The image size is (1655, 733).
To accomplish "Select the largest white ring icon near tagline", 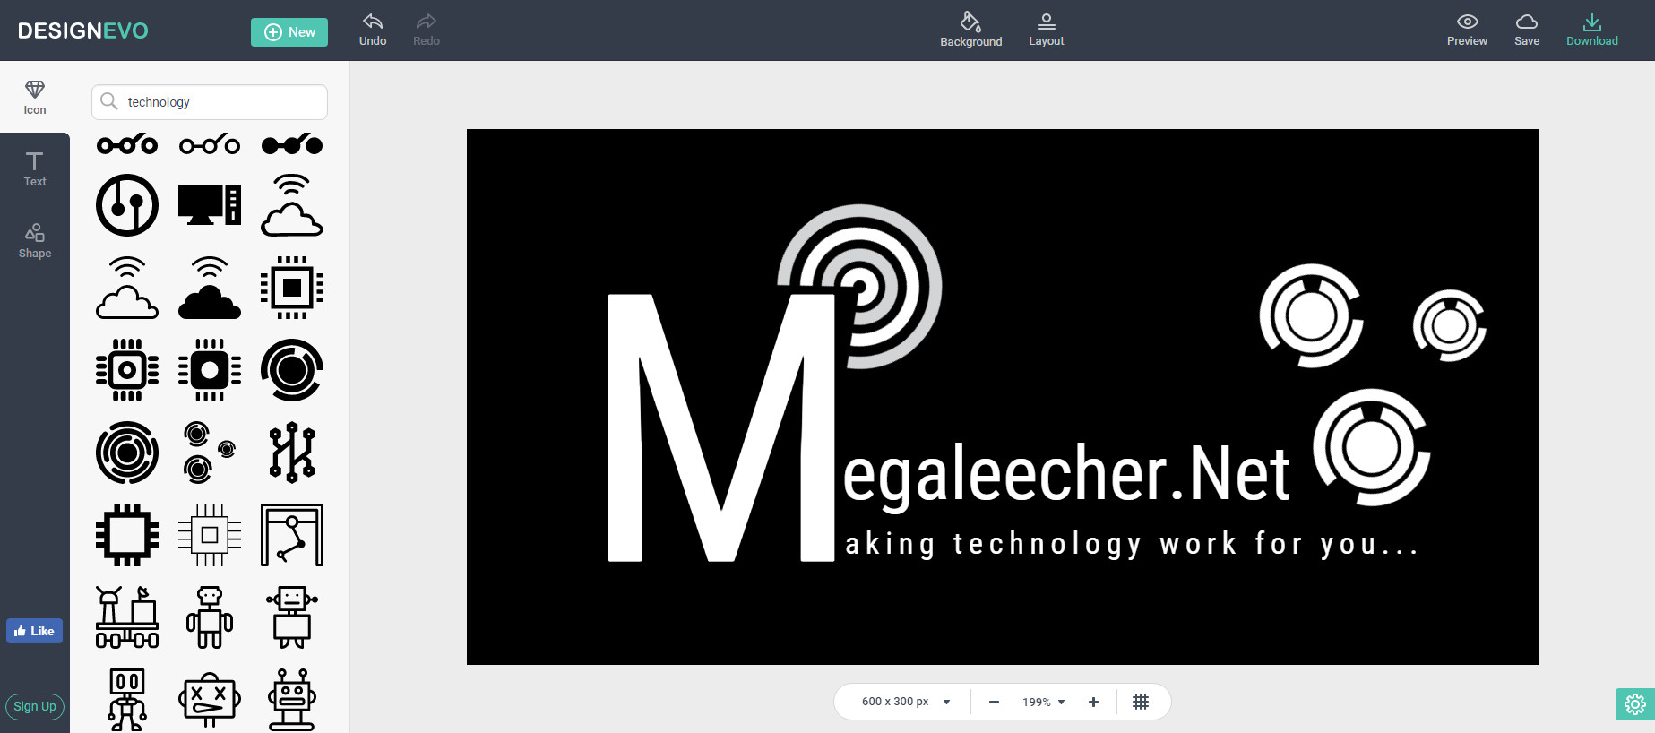I will tap(1372, 446).
